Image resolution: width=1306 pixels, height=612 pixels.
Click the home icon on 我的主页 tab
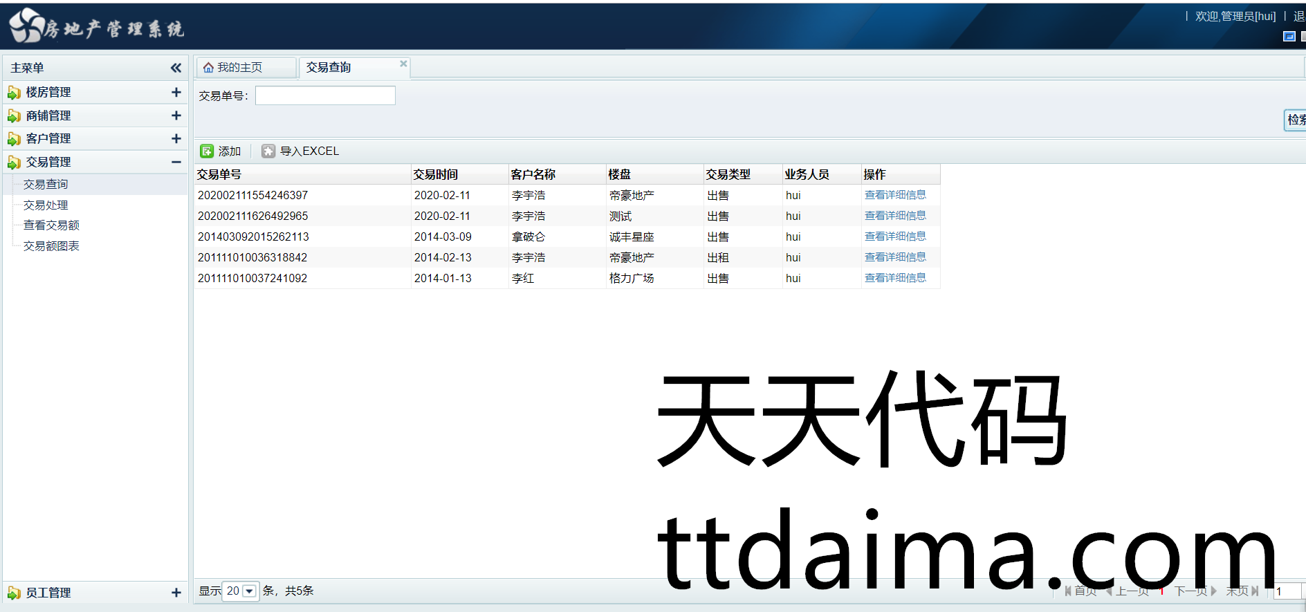click(208, 68)
